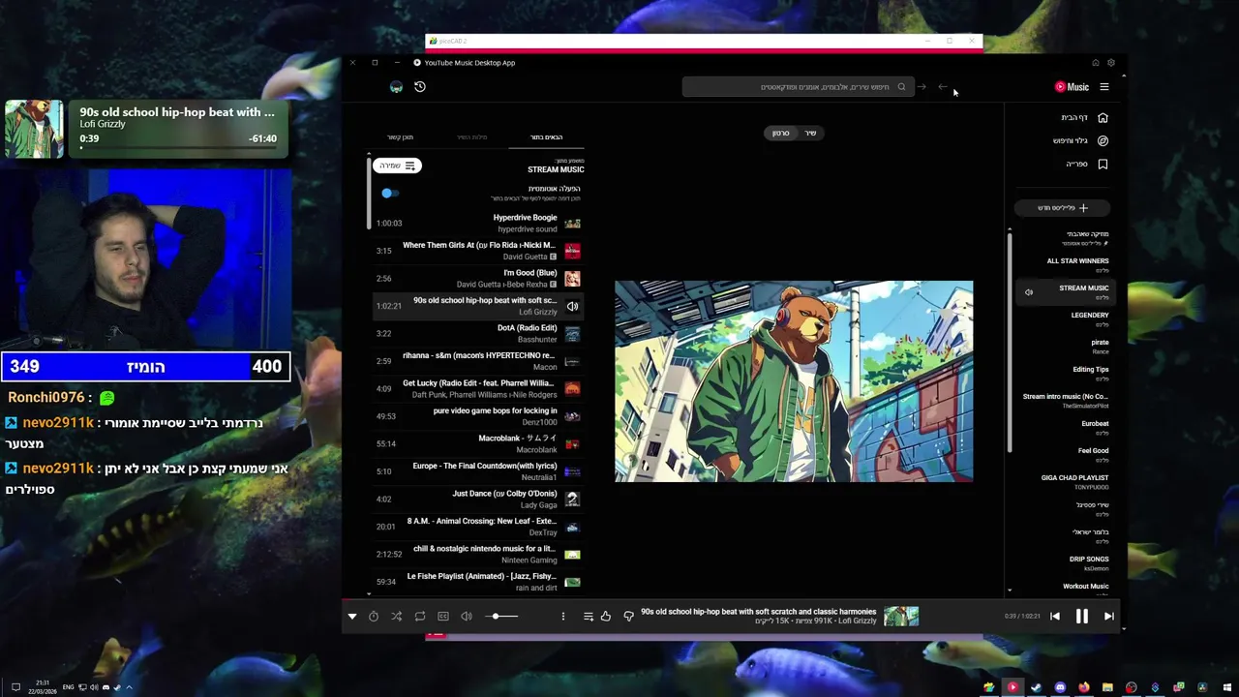Toggle shuffle in player bar
The width and height of the screenshot is (1239, 697).
[x=397, y=616]
